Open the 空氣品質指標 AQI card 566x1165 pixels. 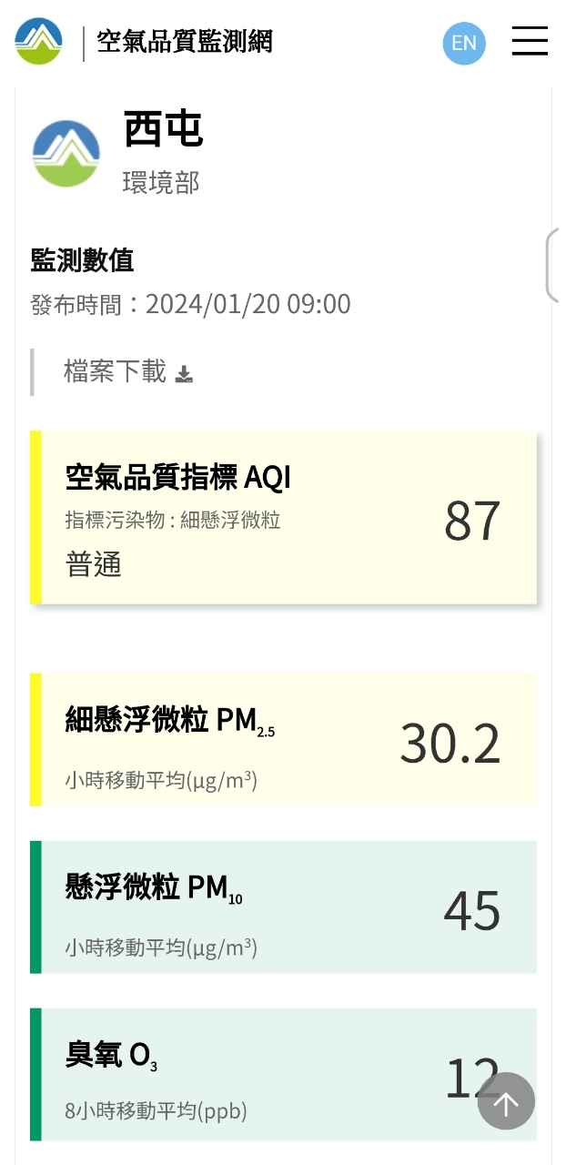coord(284,517)
